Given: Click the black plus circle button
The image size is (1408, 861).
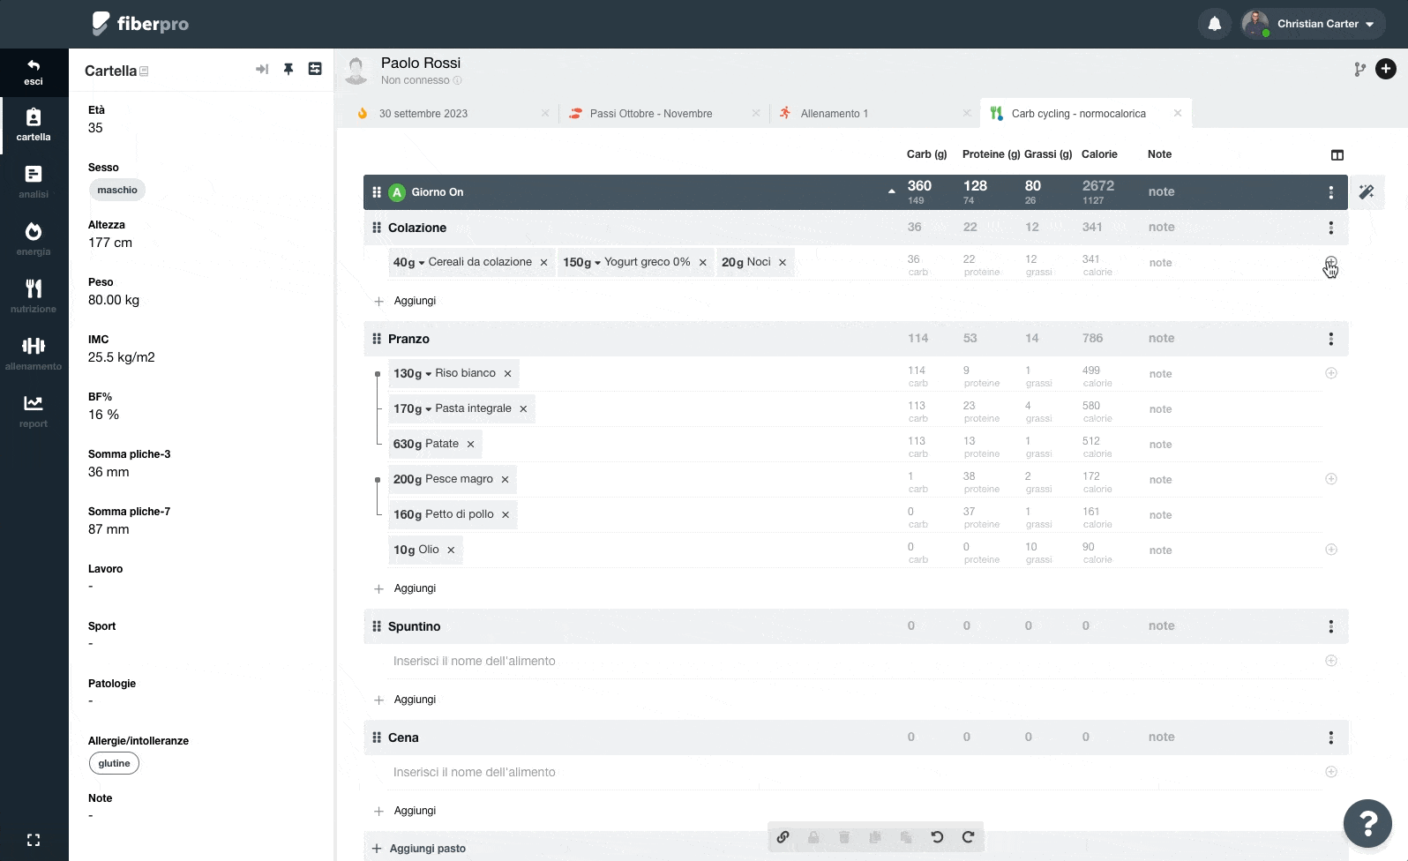Looking at the screenshot, I should pos(1386,69).
